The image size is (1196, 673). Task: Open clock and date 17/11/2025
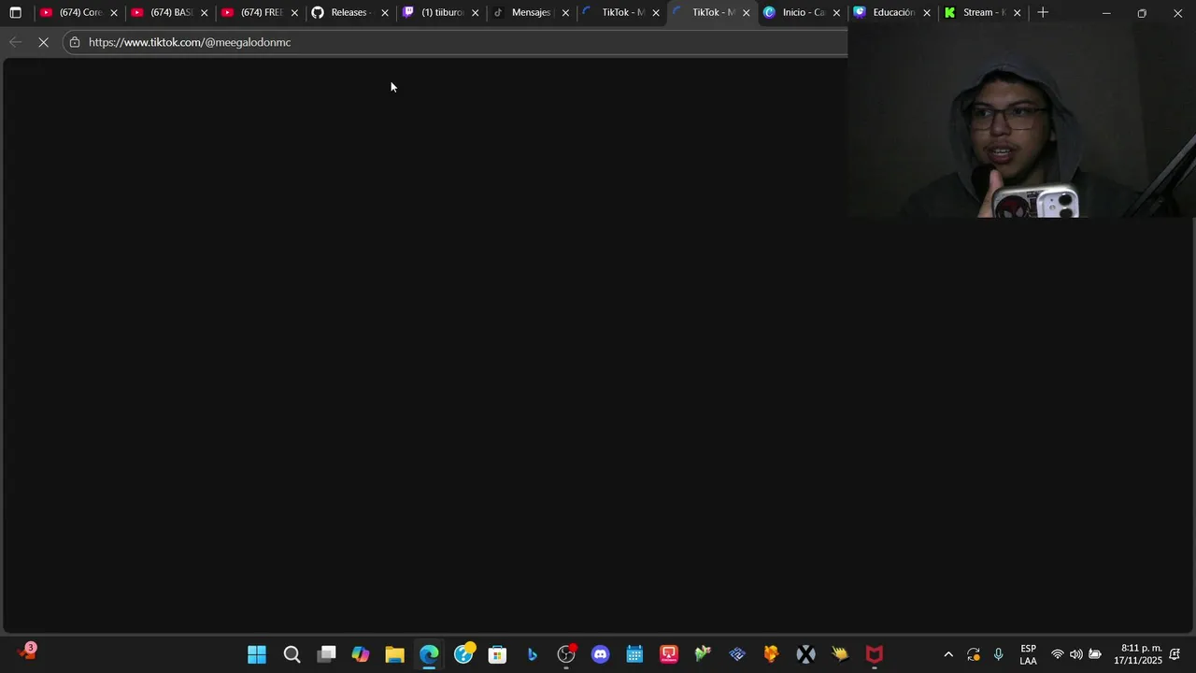click(x=1138, y=654)
